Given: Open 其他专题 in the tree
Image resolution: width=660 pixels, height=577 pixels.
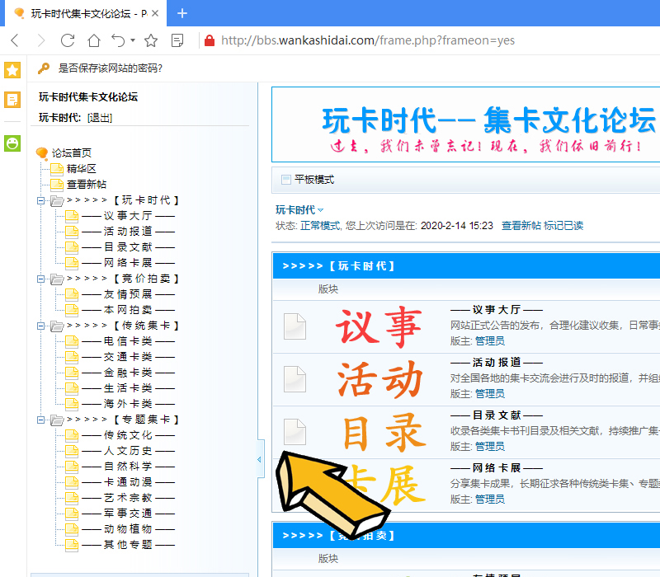Looking at the screenshot, I should pos(128,545).
